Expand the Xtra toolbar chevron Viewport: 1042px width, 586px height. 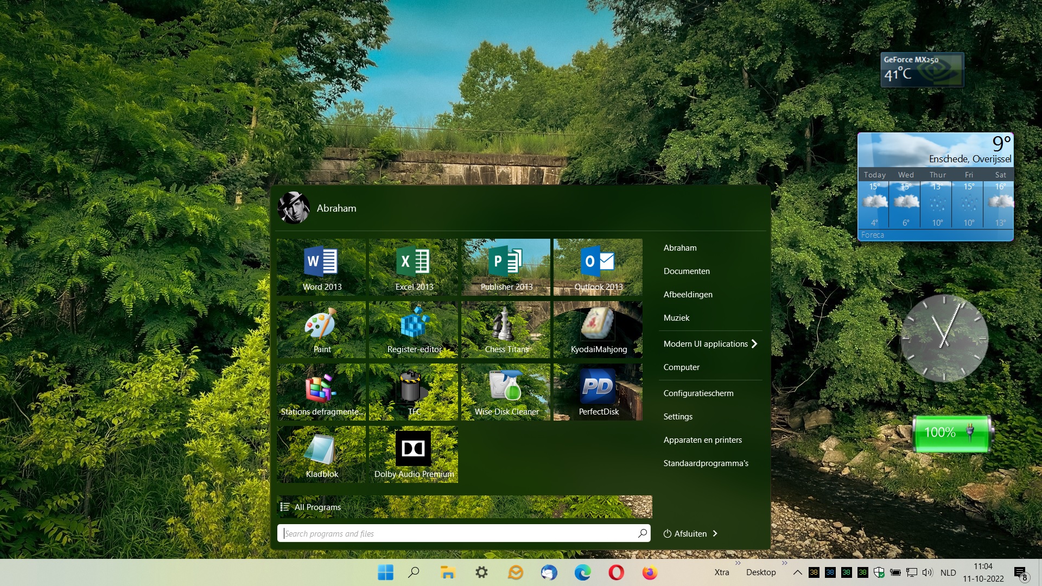pyautogui.click(x=738, y=563)
